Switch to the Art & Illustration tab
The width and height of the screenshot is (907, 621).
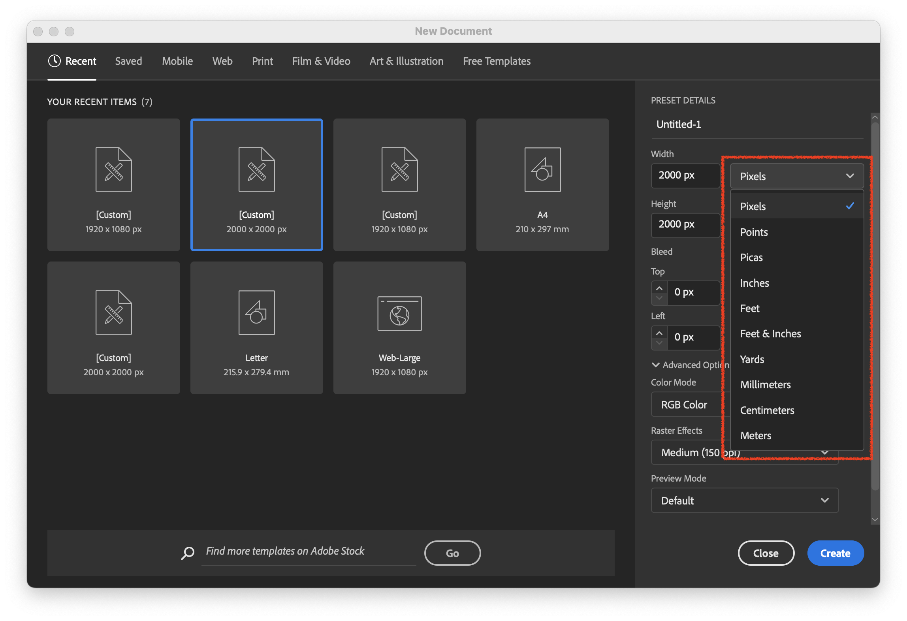tap(406, 61)
